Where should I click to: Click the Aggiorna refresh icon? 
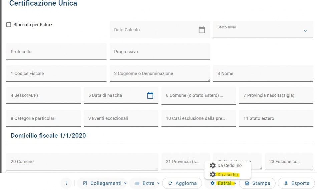[170, 183]
